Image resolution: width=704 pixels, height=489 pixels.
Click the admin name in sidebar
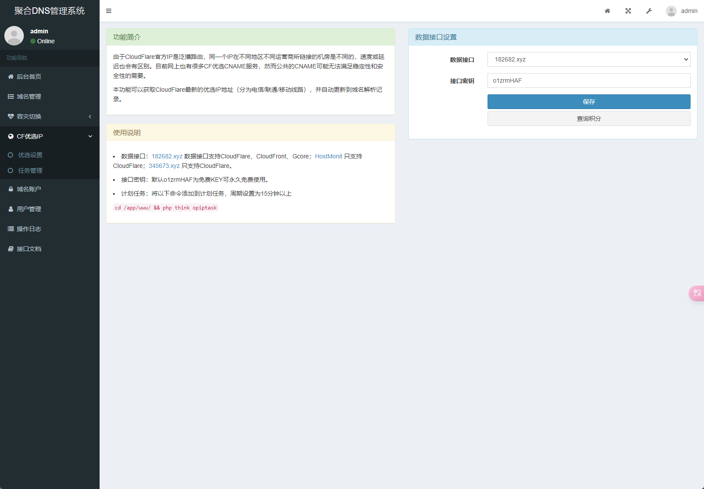click(39, 31)
